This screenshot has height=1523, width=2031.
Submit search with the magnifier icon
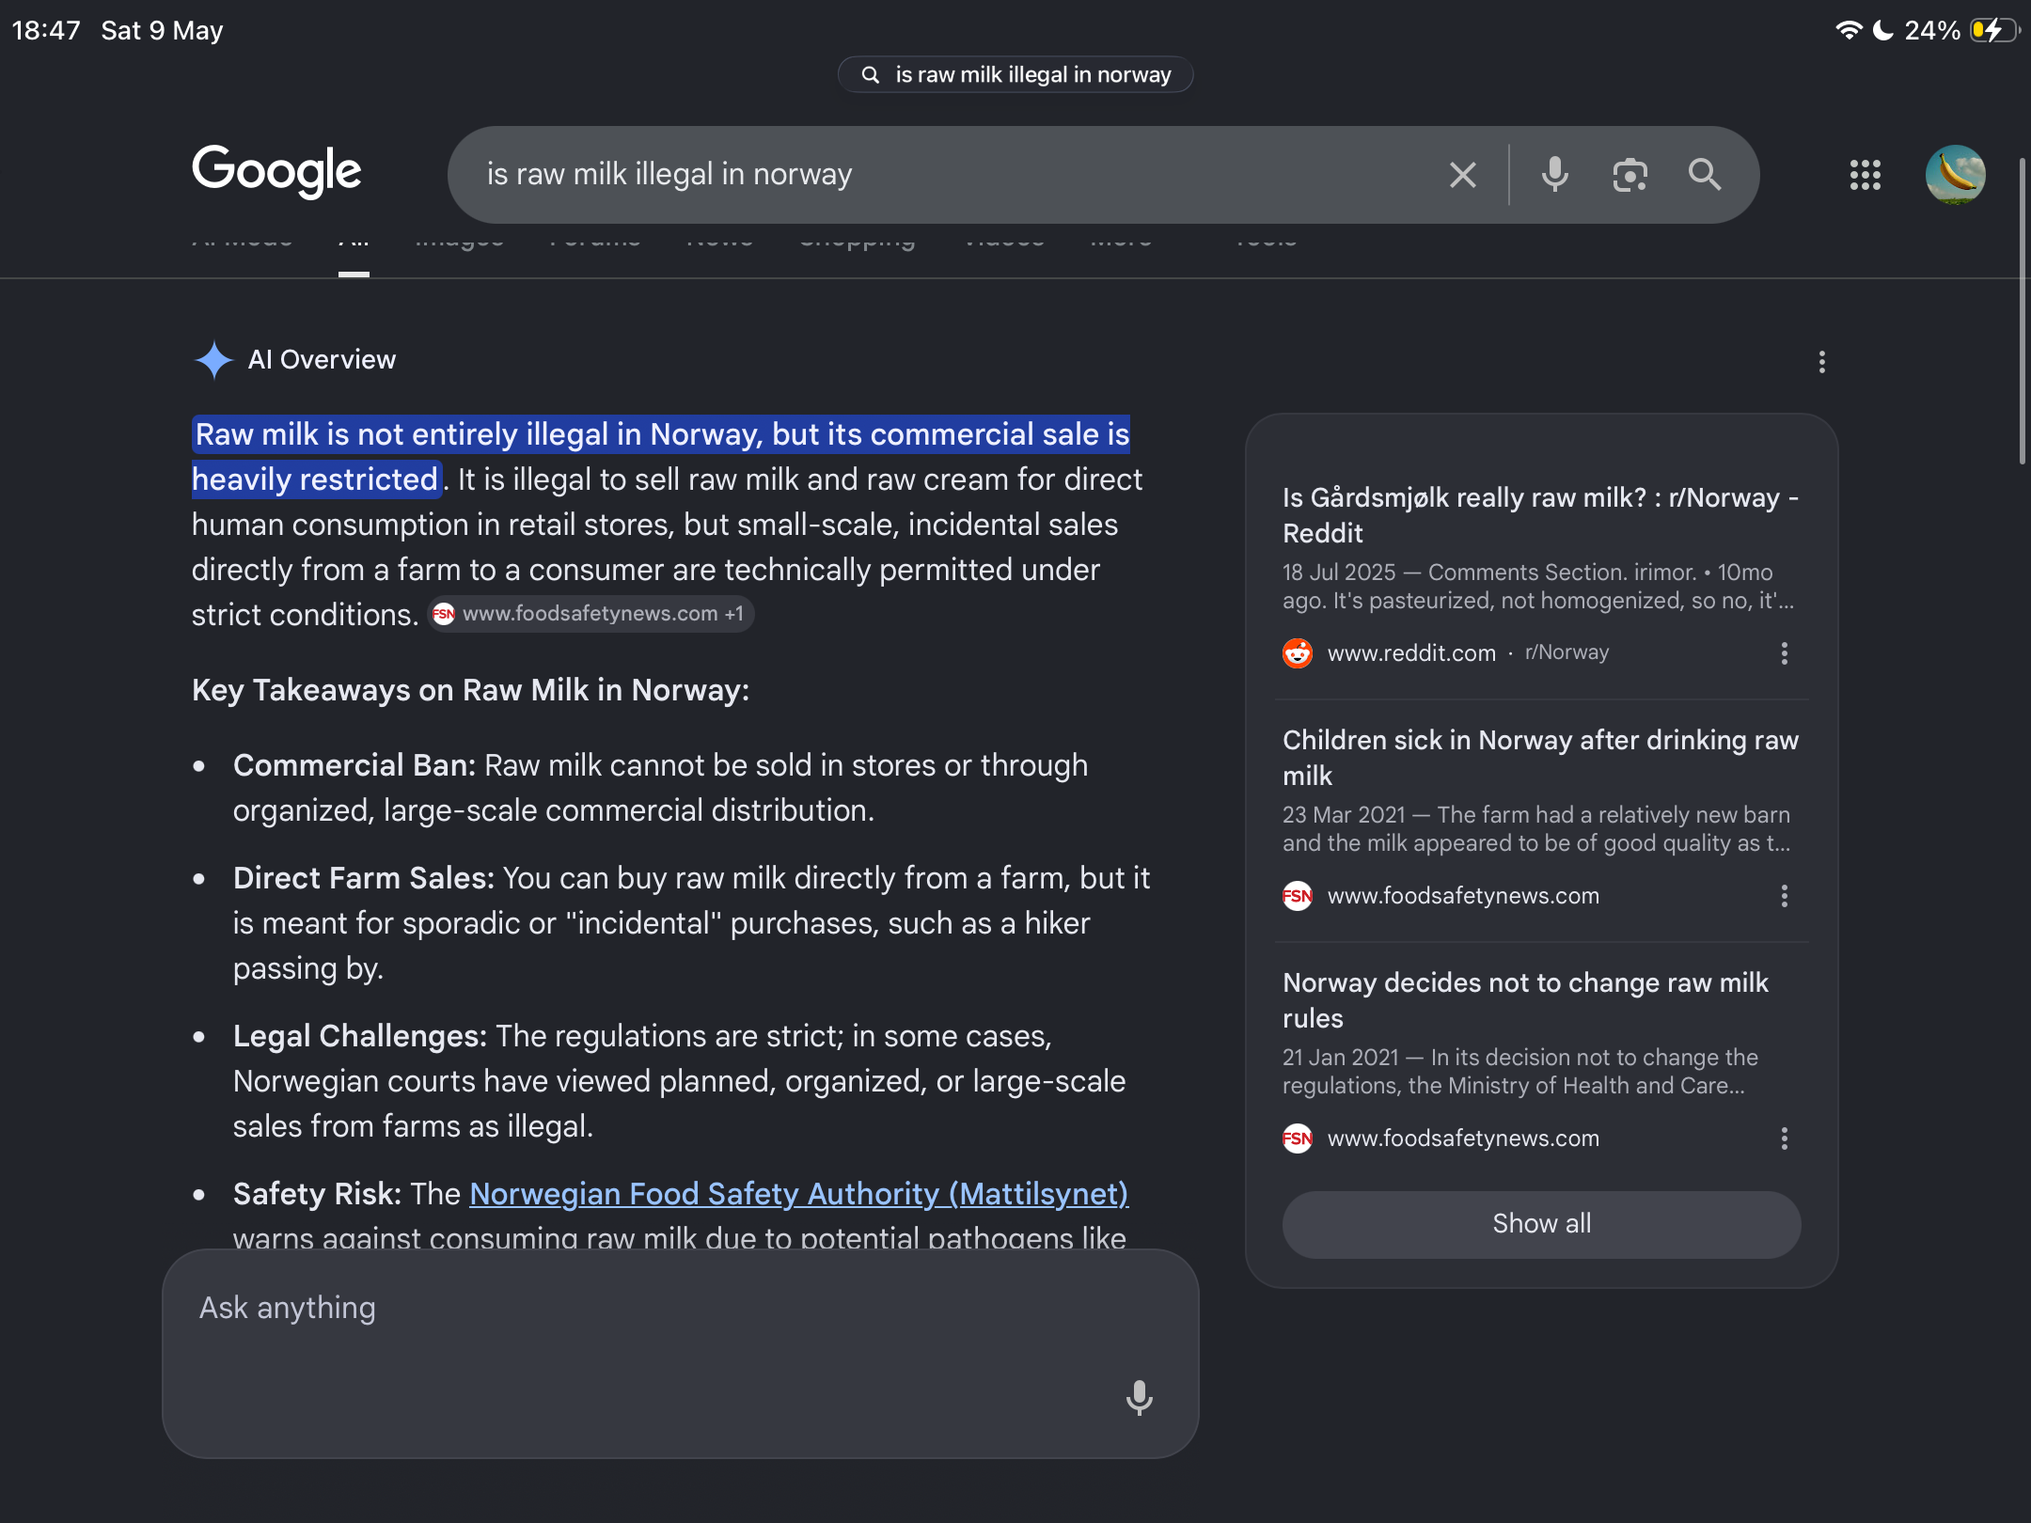pos(1704,175)
